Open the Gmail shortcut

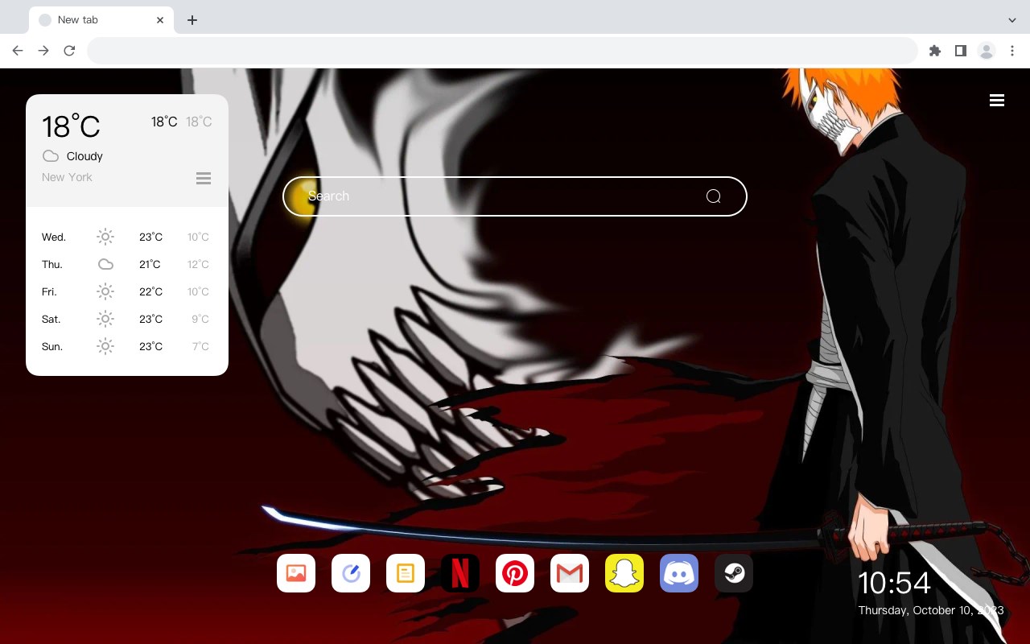coord(570,573)
